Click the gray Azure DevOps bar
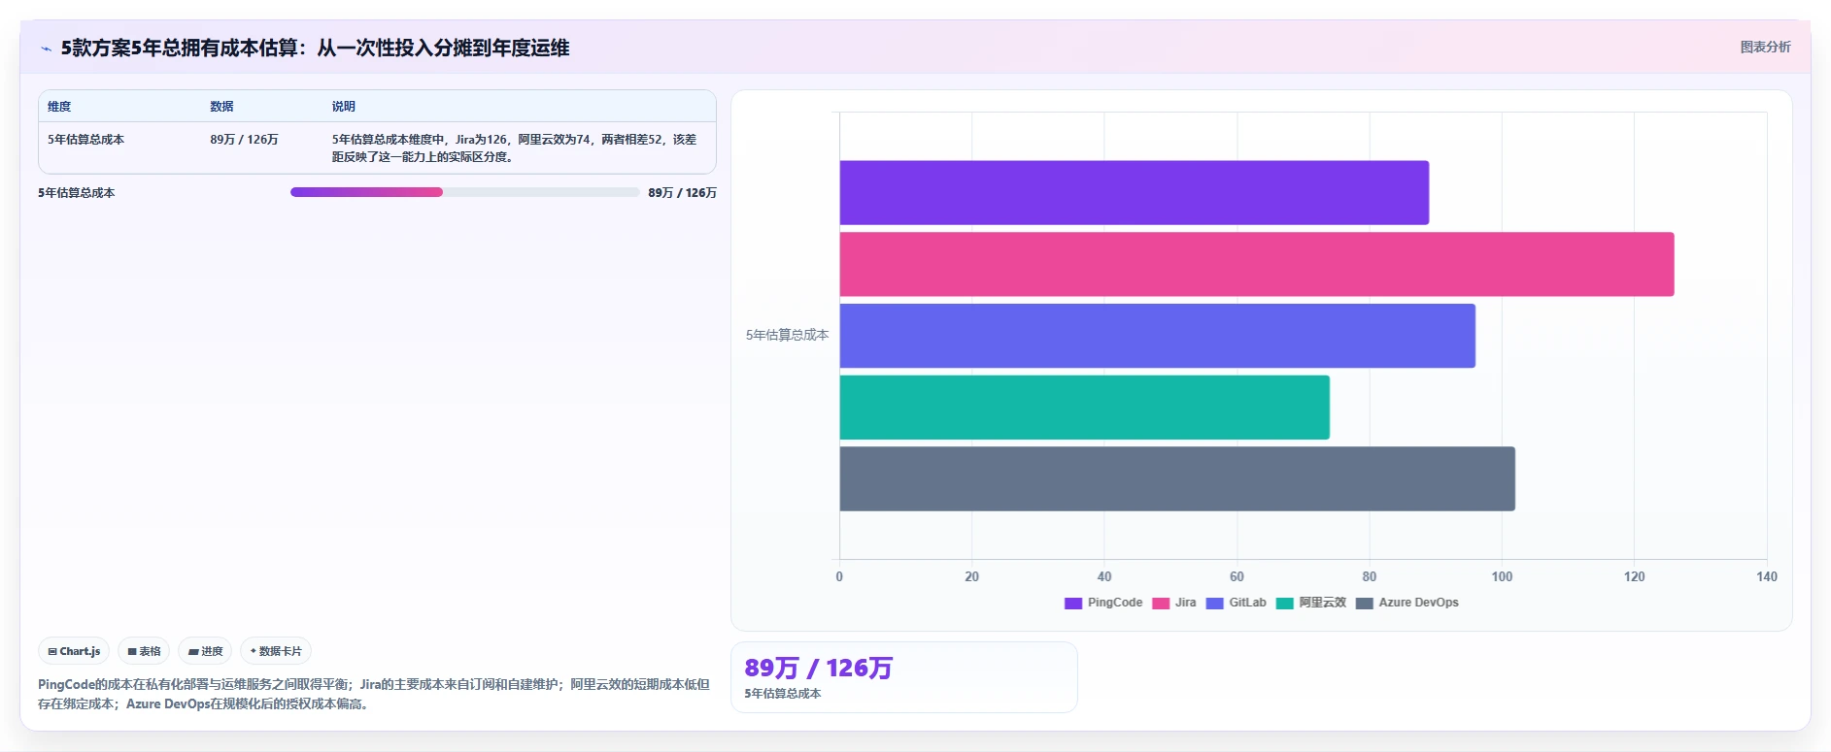 coord(1177,478)
